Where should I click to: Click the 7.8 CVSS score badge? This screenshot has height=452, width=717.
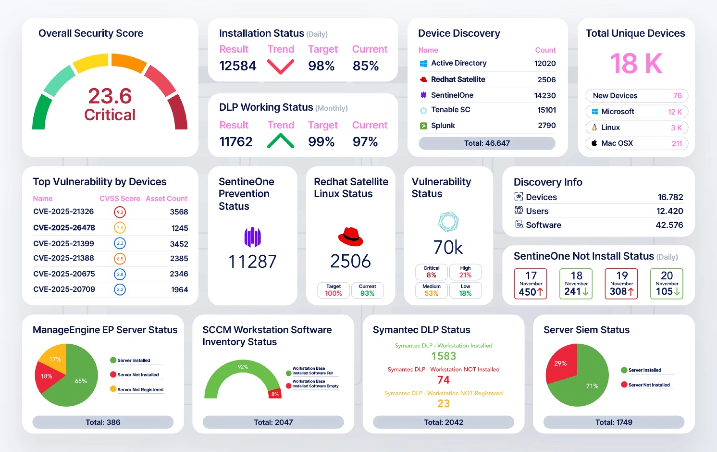120,228
